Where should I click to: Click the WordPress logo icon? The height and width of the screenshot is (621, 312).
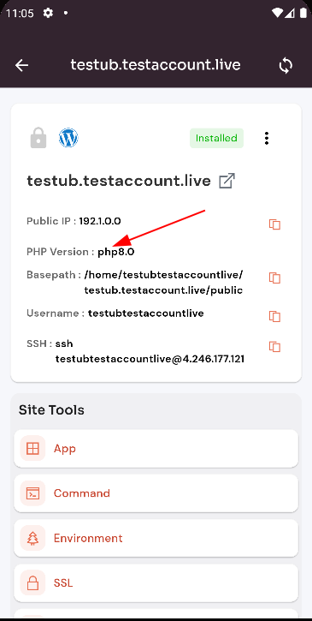[x=68, y=138]
